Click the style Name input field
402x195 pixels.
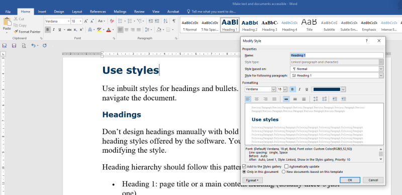click(x=337, y=55)
